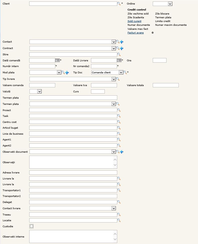Open the Sold curent link
This screenshot has height=244, width=198.
click(x=134, y=21)
